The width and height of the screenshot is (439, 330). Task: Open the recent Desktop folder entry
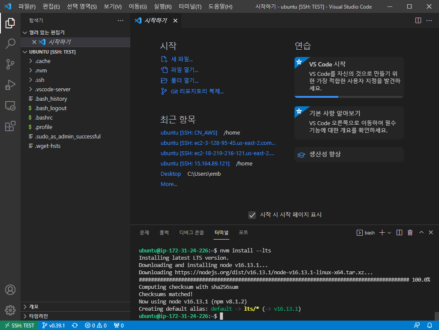[171, 174]
